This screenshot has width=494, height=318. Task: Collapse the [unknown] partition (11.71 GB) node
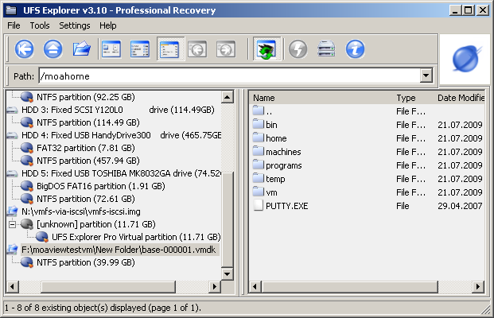[12, 224]
